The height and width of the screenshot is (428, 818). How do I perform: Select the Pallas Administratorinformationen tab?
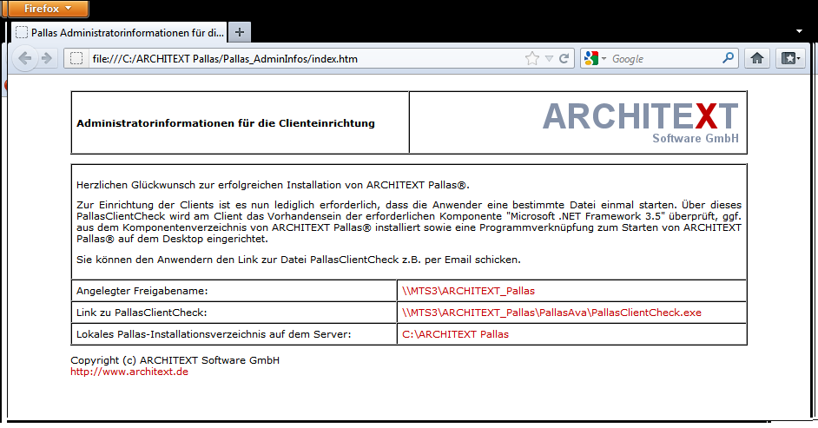point(120,32)
